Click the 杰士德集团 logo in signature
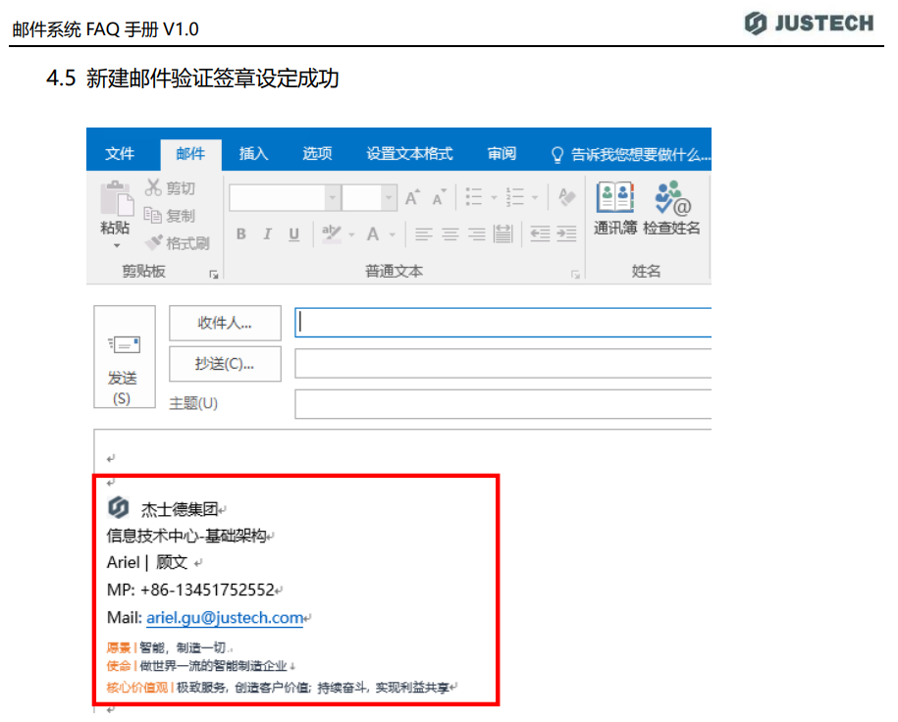The width and height of the screenshot is (898, 722). (x=119, y=507)
